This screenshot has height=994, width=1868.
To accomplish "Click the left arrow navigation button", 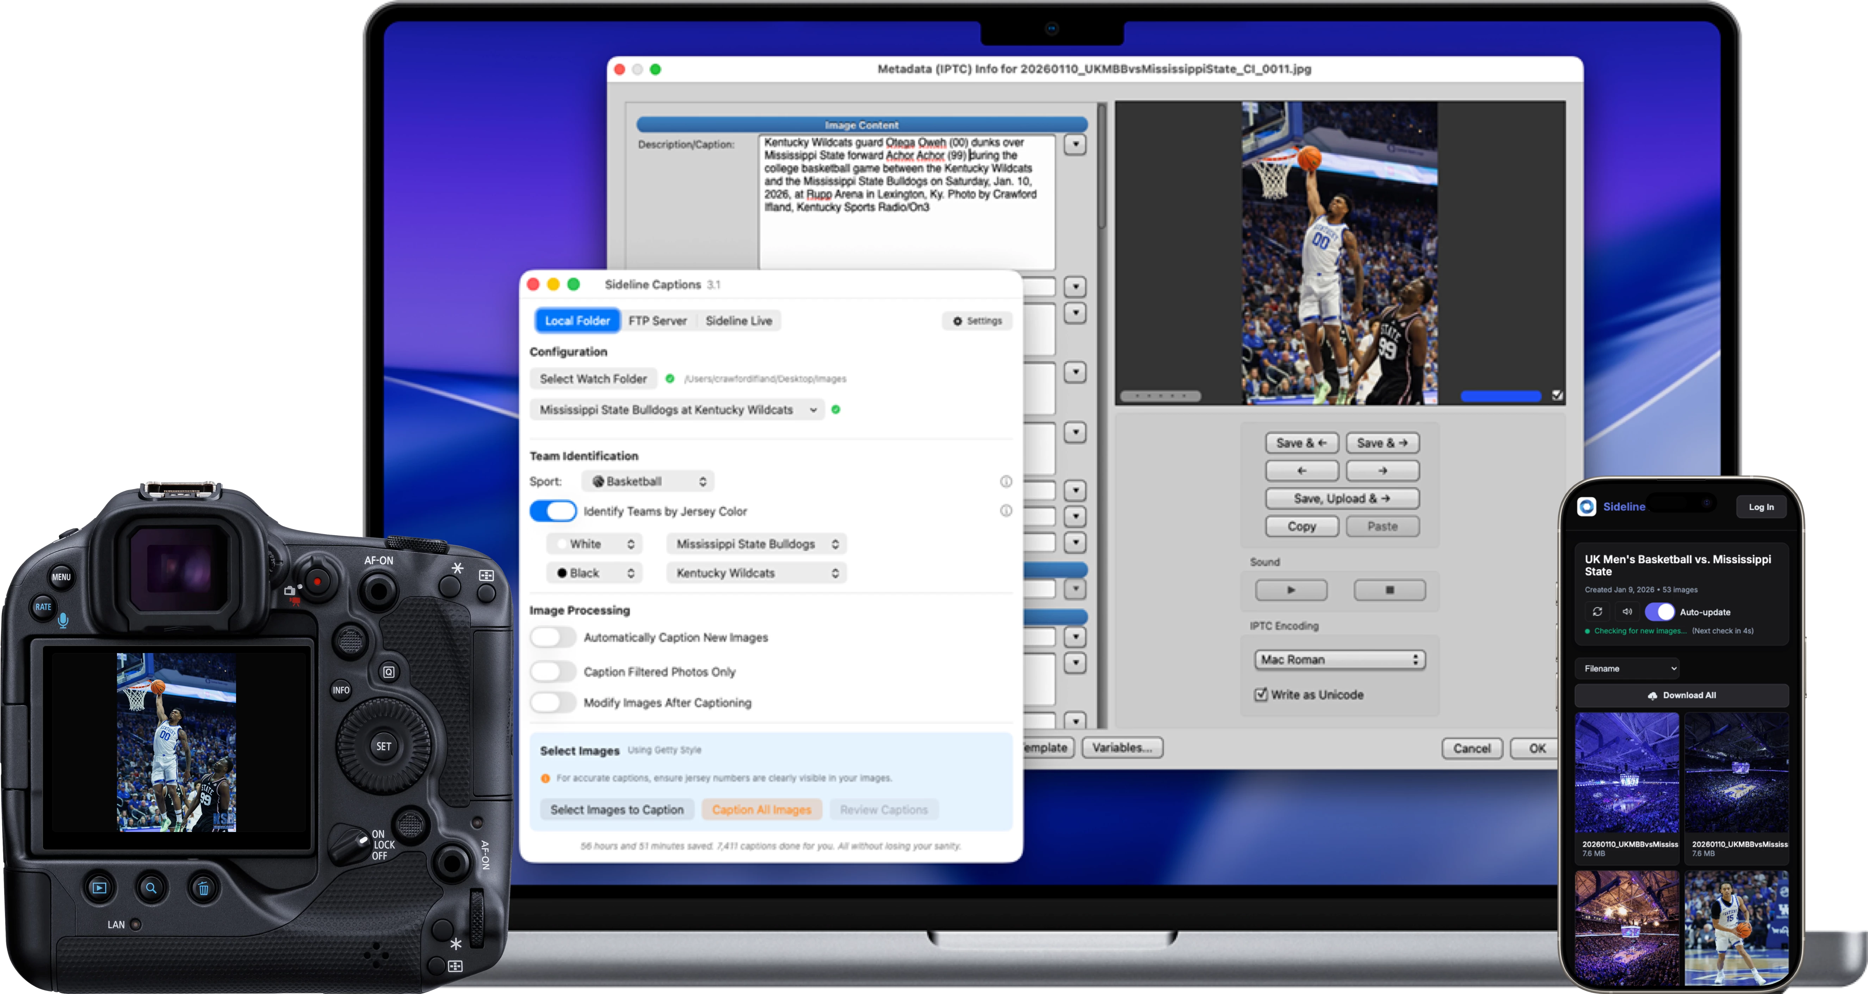I will point(1302,470).
